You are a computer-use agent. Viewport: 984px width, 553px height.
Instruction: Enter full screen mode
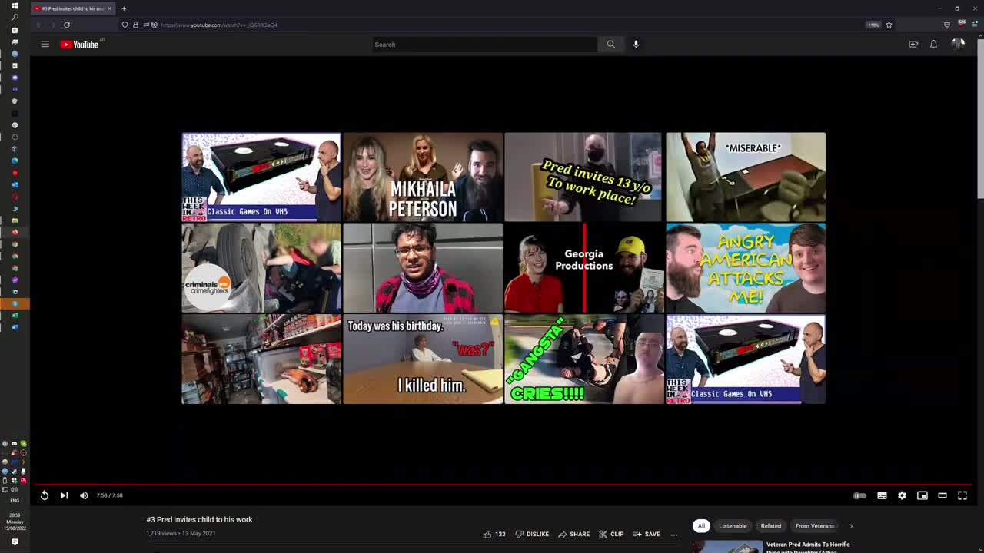[962, 495]
